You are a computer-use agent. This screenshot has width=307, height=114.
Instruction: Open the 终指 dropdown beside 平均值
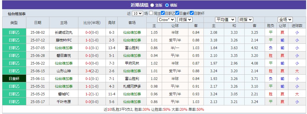(245, 20)
